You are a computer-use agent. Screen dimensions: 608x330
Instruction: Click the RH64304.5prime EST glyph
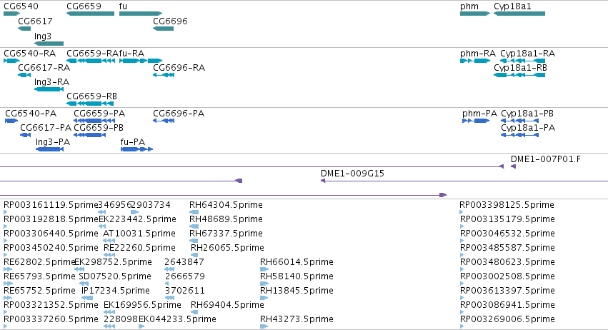point(194,212)
